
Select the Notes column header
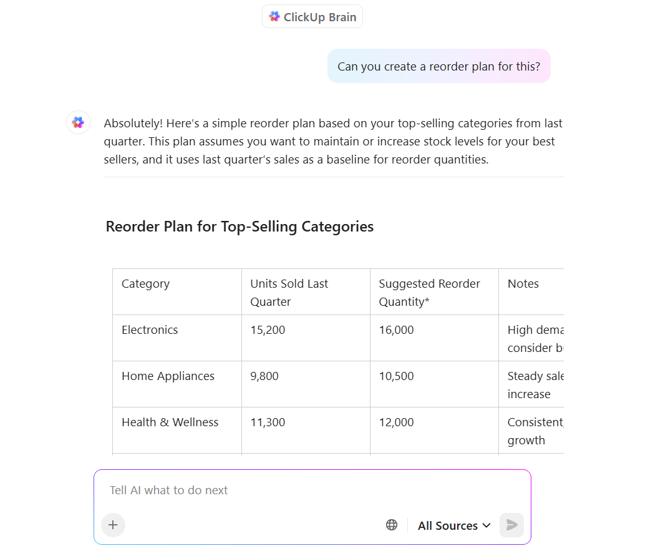(523, 284)
